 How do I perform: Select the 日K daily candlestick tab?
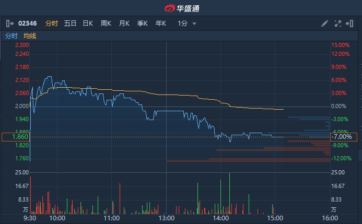[x=88, y=23]
